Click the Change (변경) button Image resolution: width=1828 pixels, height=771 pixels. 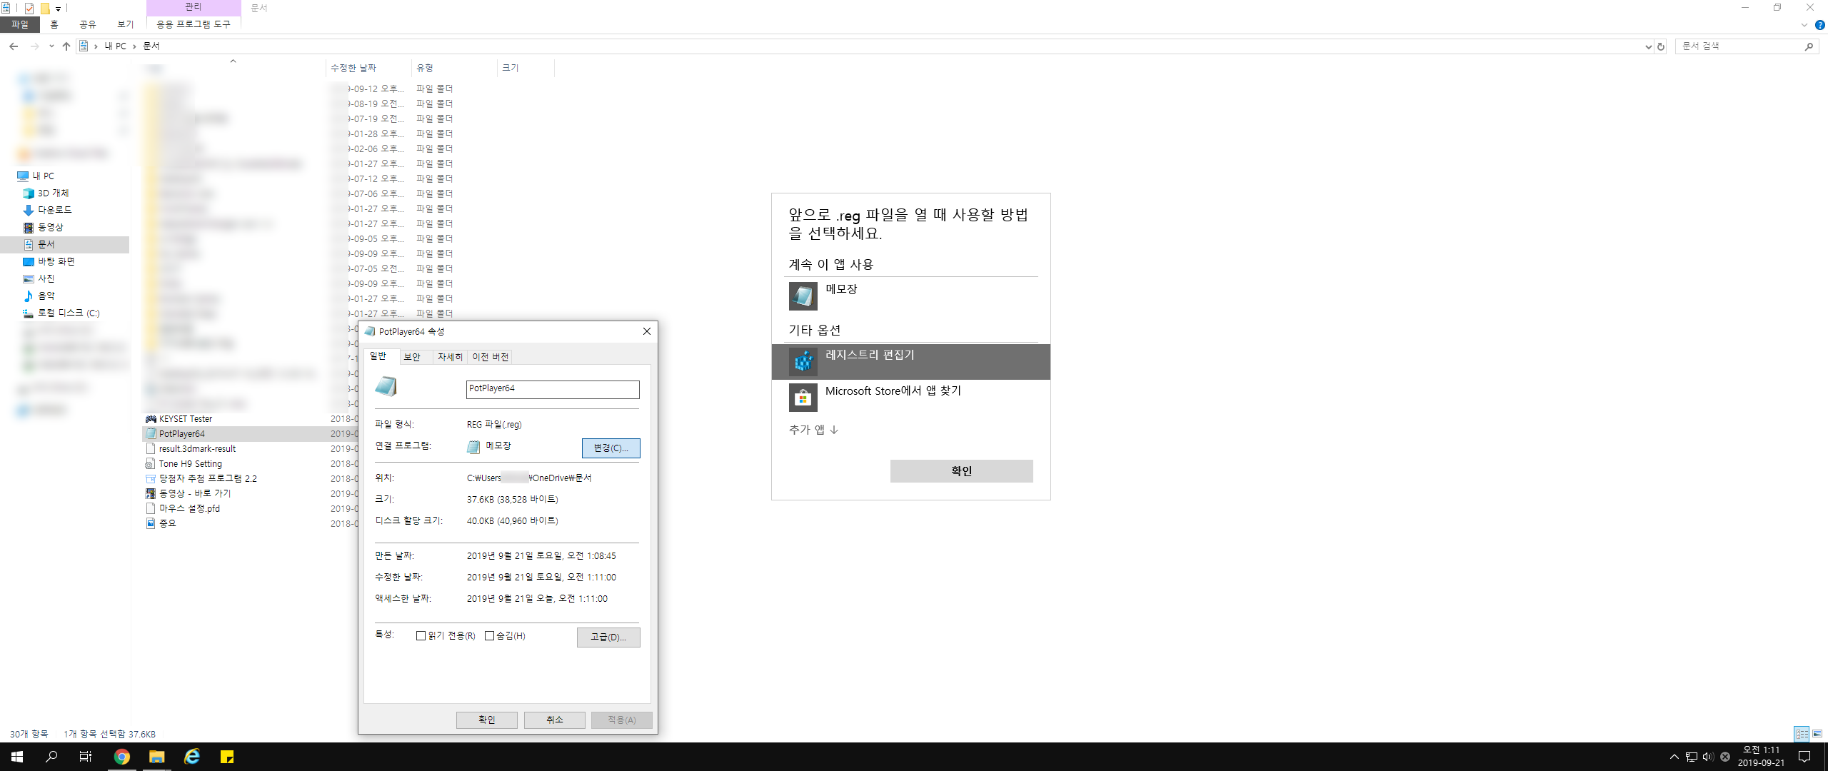[x=611, y=448]
